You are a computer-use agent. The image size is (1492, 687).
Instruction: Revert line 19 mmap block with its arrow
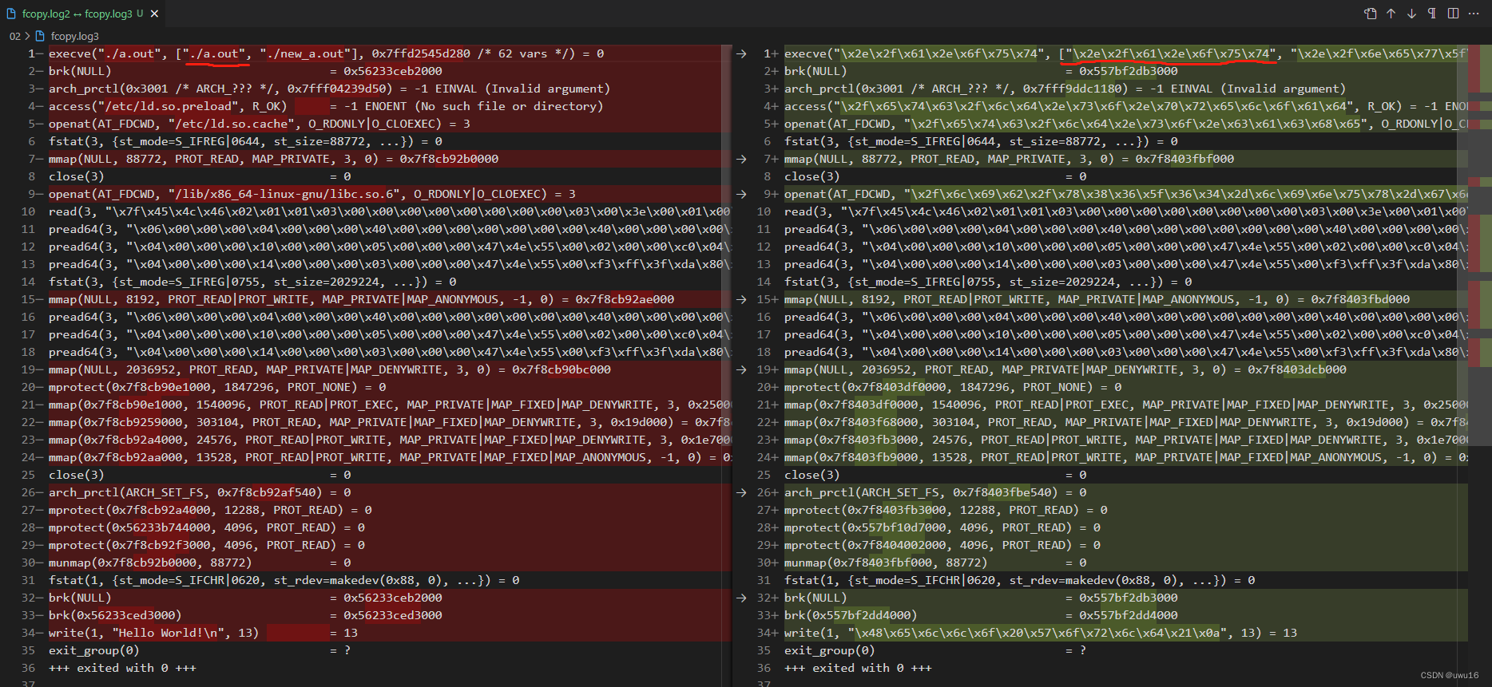coord(741,369)
